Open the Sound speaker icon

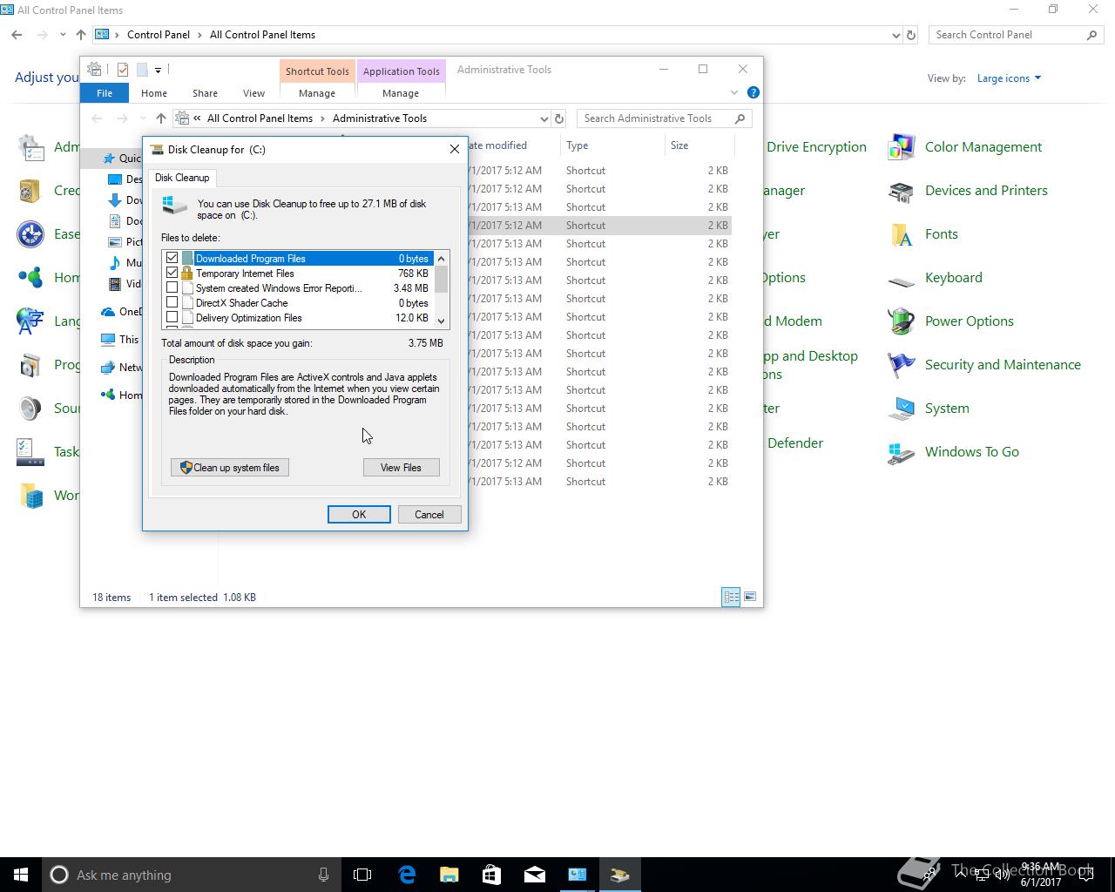[30, 409]
